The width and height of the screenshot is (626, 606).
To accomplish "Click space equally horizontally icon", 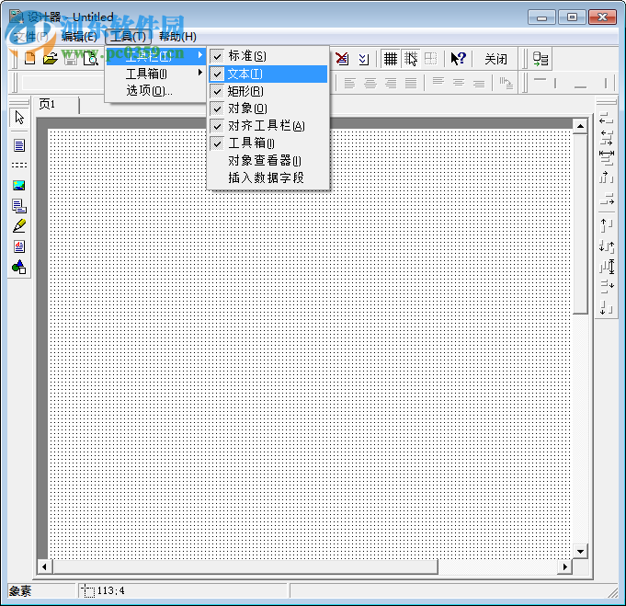I will point(606,158).
